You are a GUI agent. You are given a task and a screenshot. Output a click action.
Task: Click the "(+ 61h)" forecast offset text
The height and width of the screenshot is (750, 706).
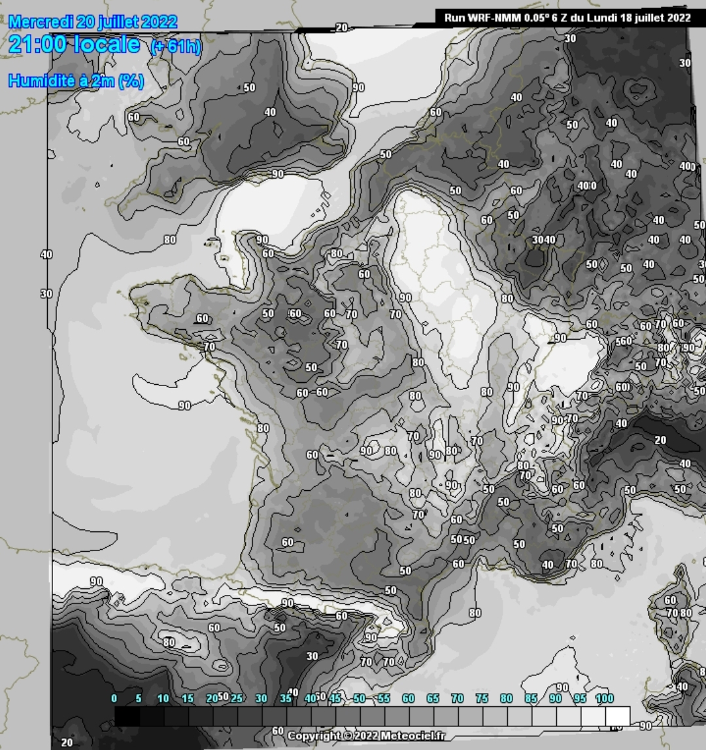coord(176,46)
